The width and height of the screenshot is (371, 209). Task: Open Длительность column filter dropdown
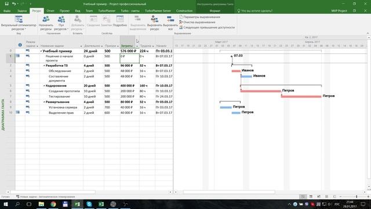(102, 46)
